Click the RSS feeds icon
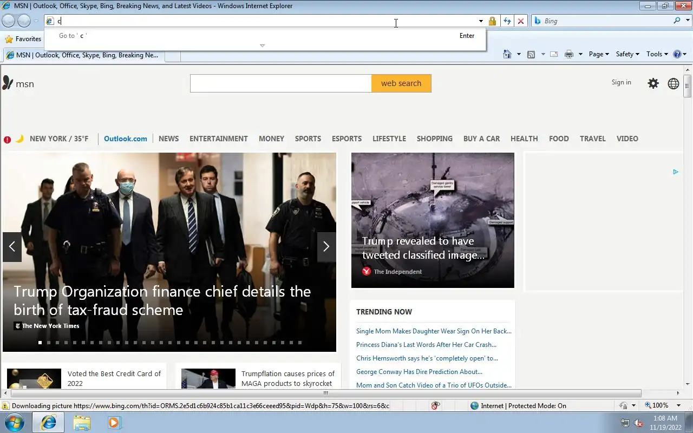This screenshot has width=693, height=433. coord(531,54)
